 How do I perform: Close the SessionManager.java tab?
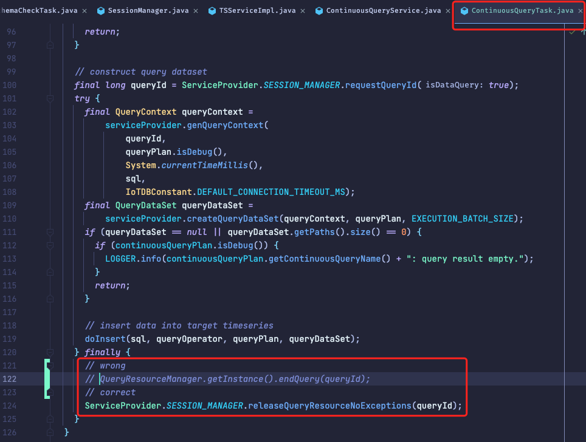point(196,11)
